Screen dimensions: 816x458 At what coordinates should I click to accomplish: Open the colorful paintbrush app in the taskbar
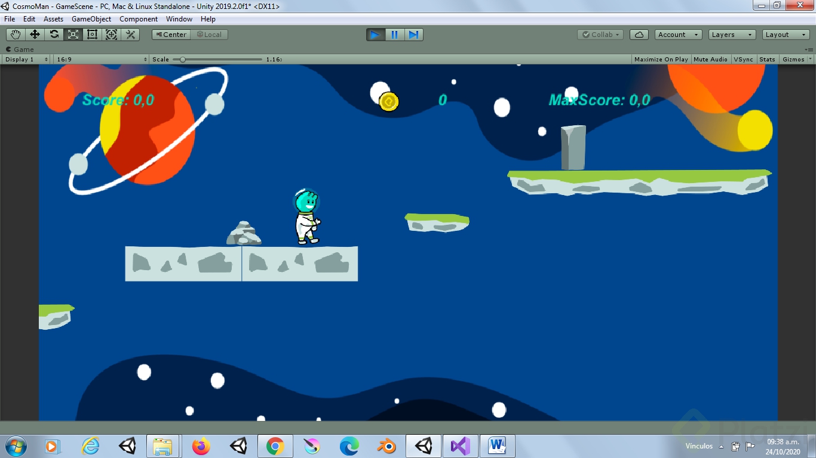coord(312,446)
